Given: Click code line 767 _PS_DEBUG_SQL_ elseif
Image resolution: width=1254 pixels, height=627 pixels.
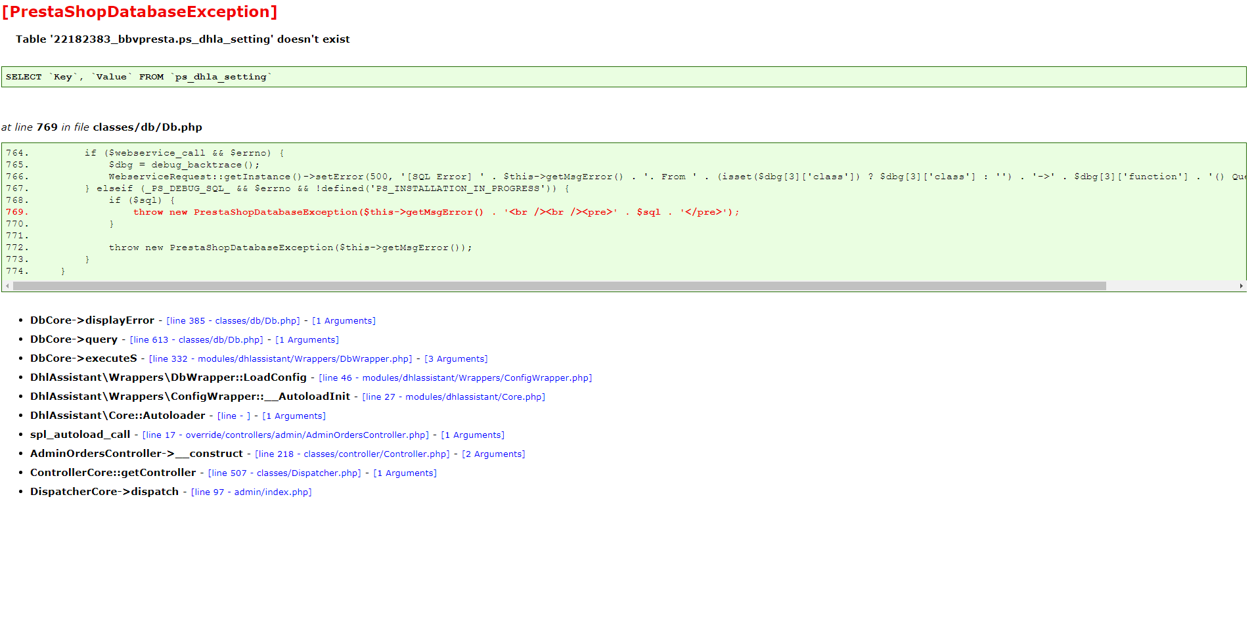Looking at the screenshot, I should click(327, 188).
